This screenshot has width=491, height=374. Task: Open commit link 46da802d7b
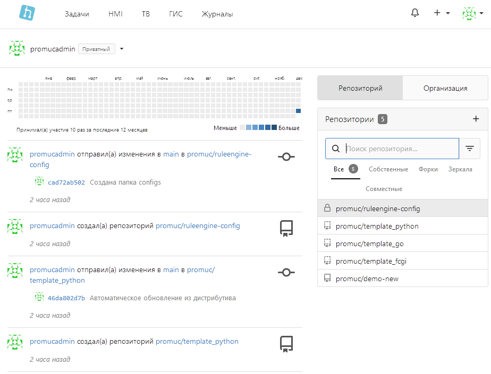(66, 298)
